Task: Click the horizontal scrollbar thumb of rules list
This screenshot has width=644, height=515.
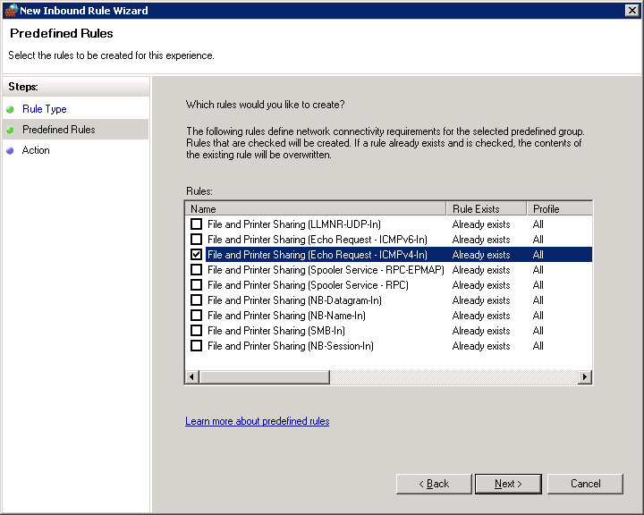Action: click(265, 376)
